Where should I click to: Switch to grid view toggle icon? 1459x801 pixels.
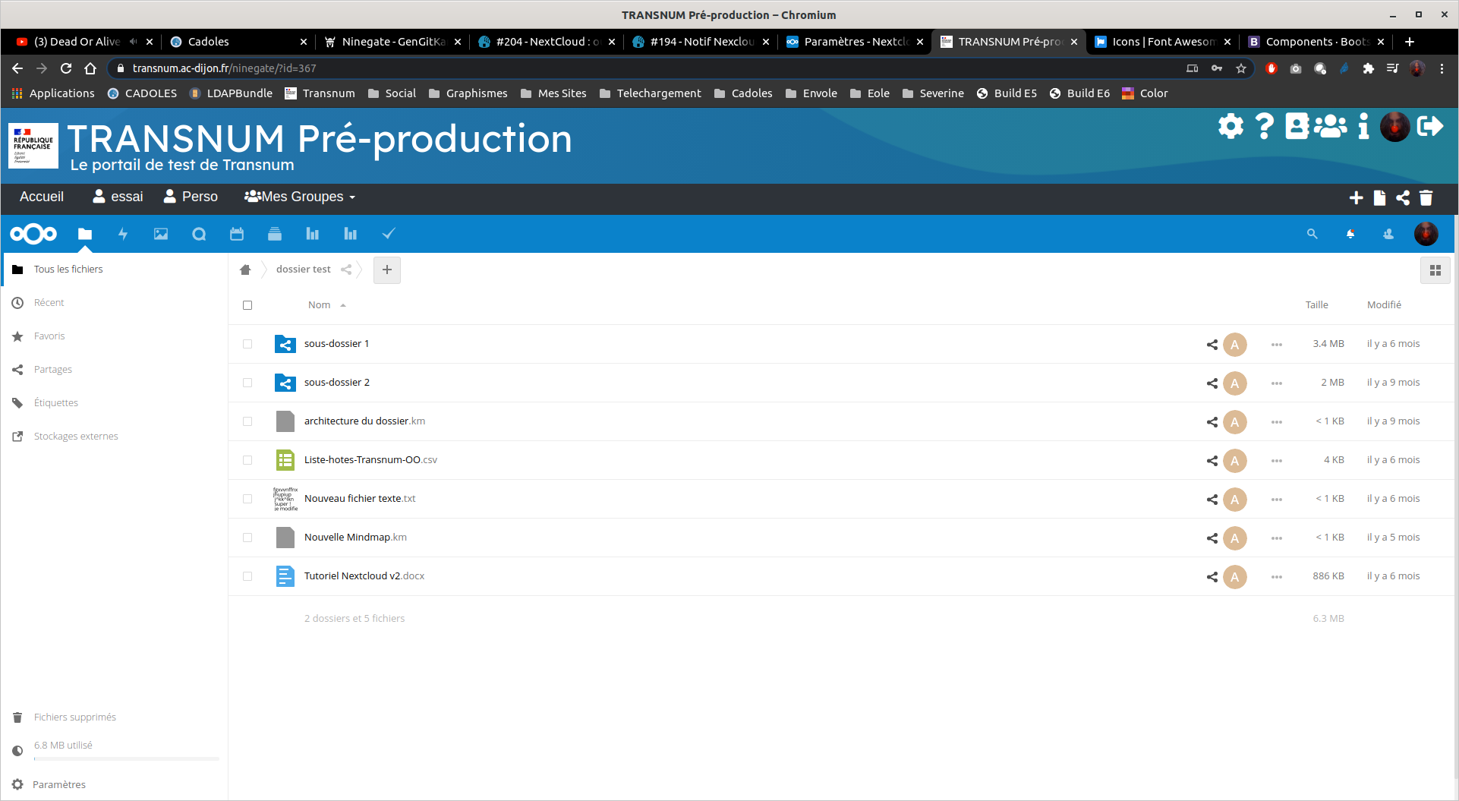[1435, 270]
